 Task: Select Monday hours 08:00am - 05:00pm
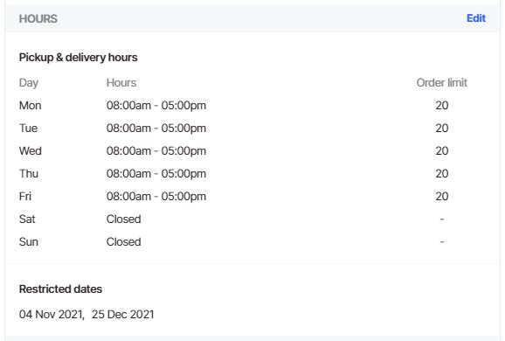[x=156, y=106]
